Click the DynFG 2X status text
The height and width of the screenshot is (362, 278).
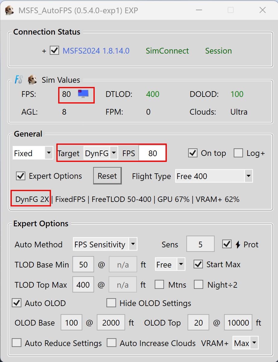pyautogui.click(x=32, y=199)
